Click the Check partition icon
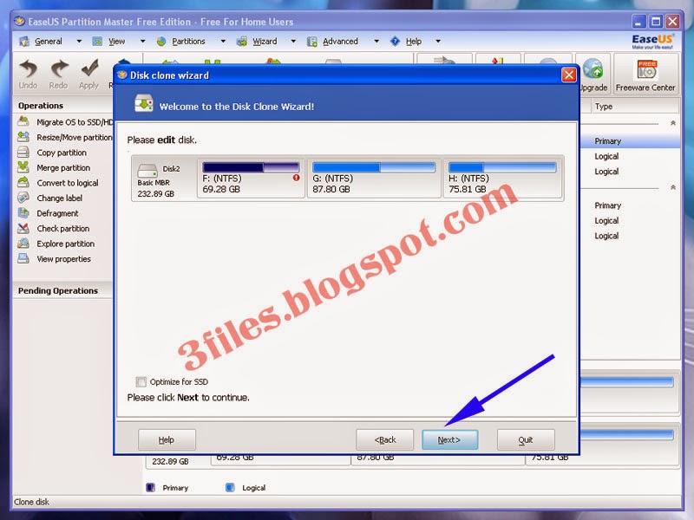The width and height of the screenshot is (694, 520). [23, 228]
